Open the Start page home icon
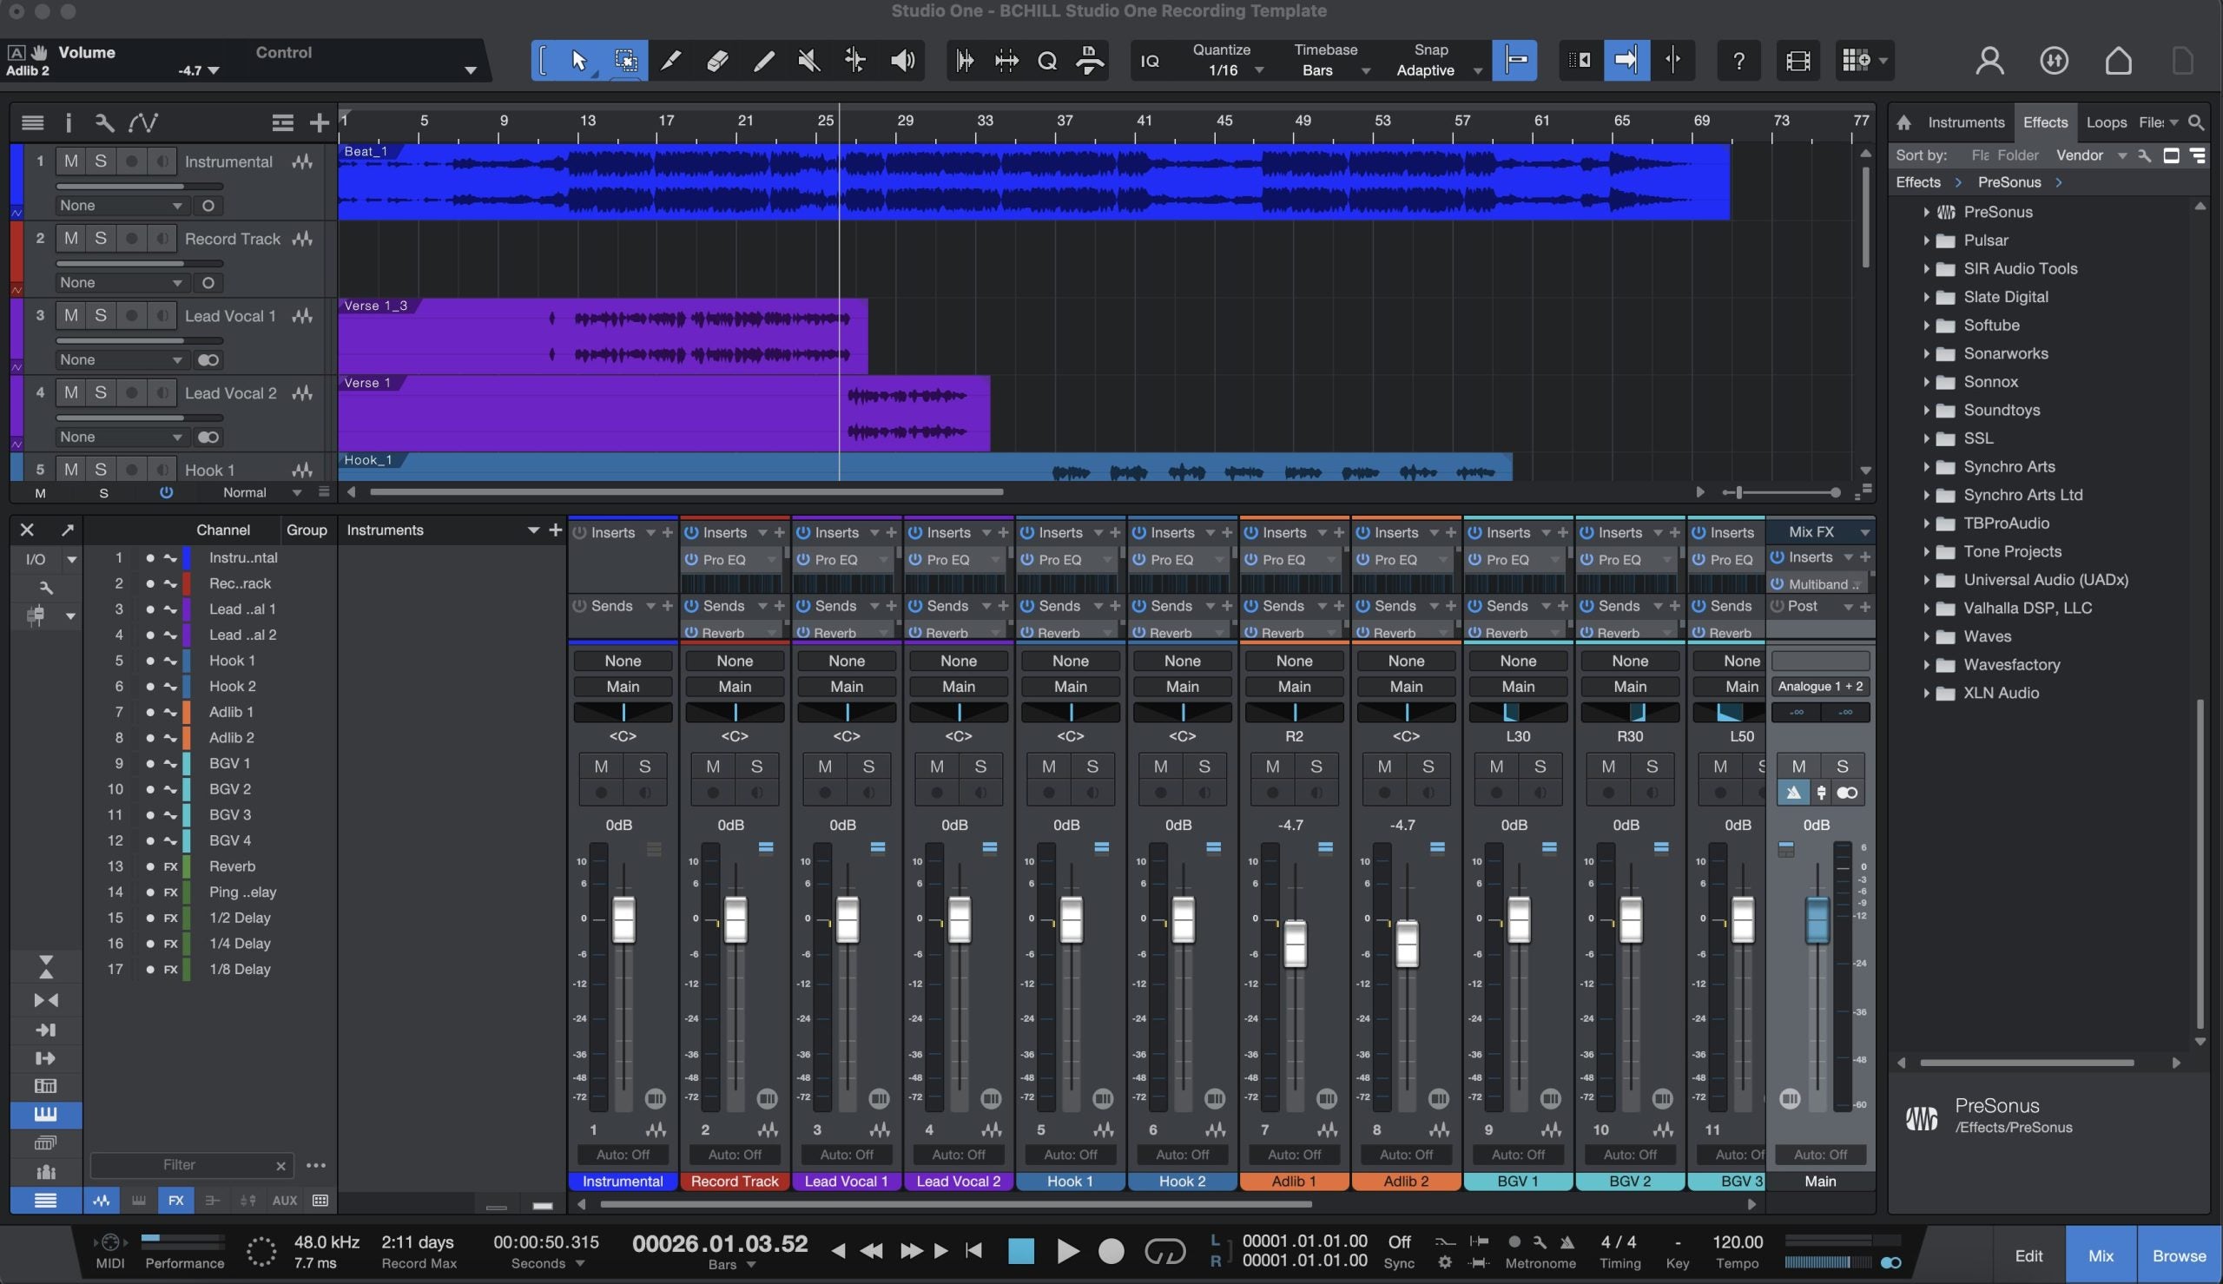This screenshot has height=1284, width=2223. coord(2118,61)
